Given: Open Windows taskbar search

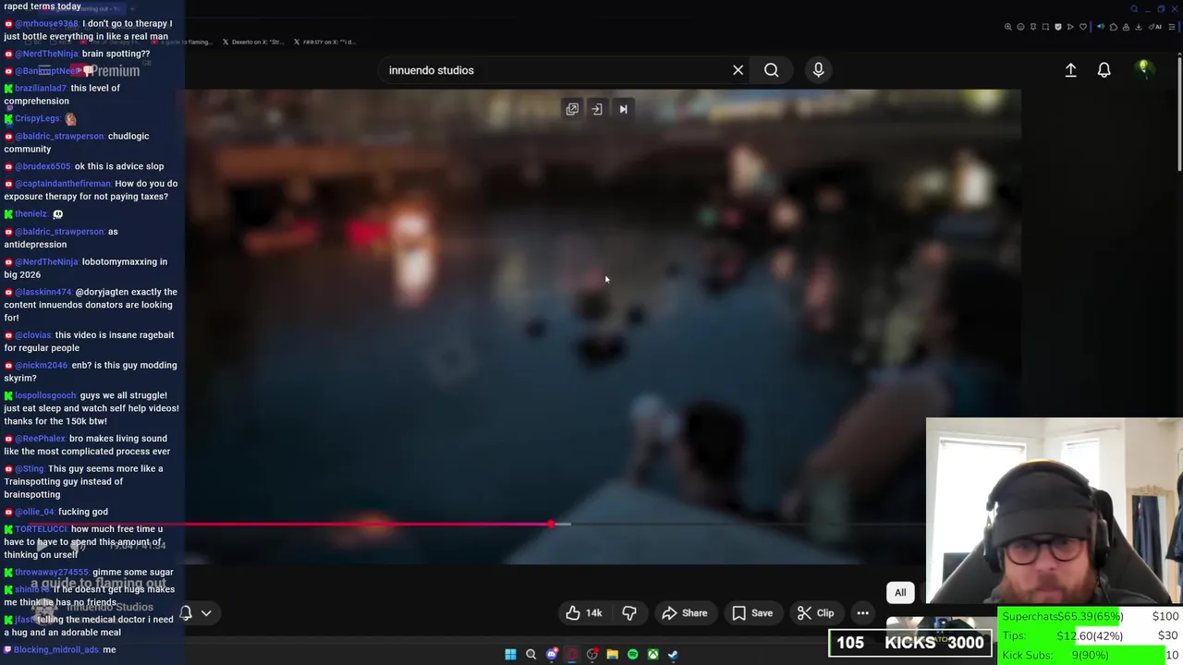Looking at the screenshot, I should tap(531, 654).
